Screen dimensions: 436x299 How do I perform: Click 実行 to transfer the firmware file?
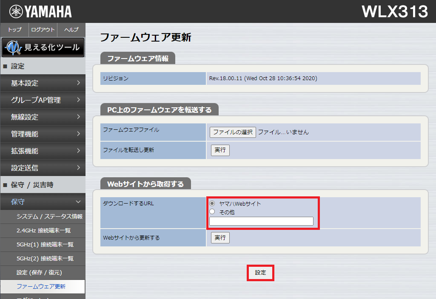click(x=220, y=150)
